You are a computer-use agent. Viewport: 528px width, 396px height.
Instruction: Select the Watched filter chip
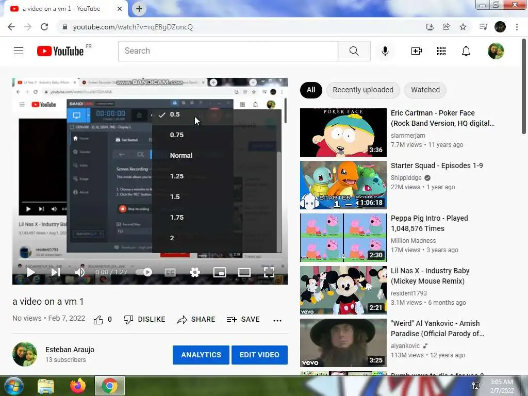click(425, 90)
